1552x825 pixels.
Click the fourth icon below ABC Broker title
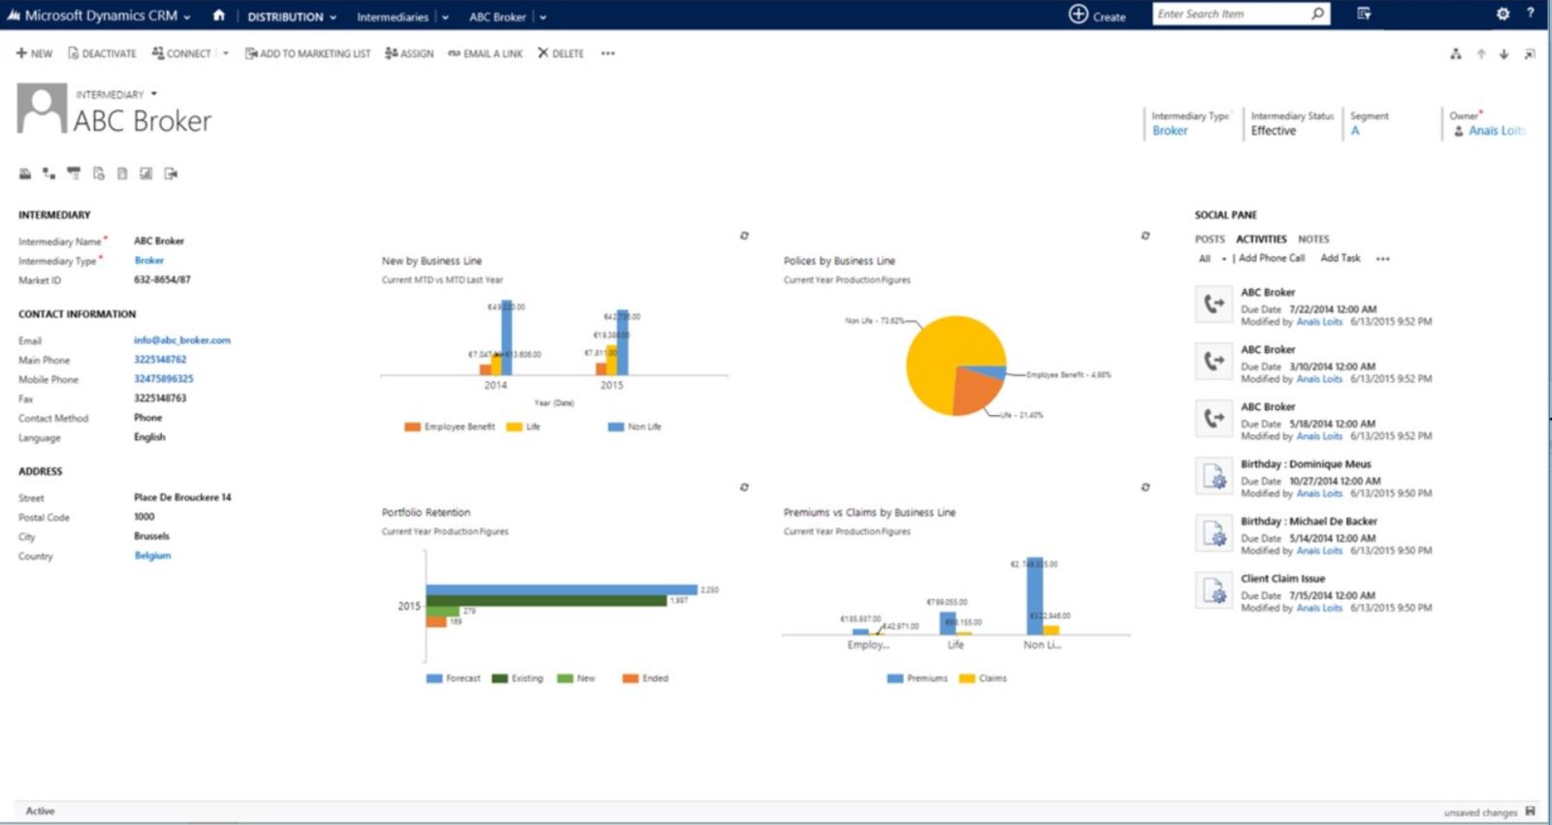[98, 174]
